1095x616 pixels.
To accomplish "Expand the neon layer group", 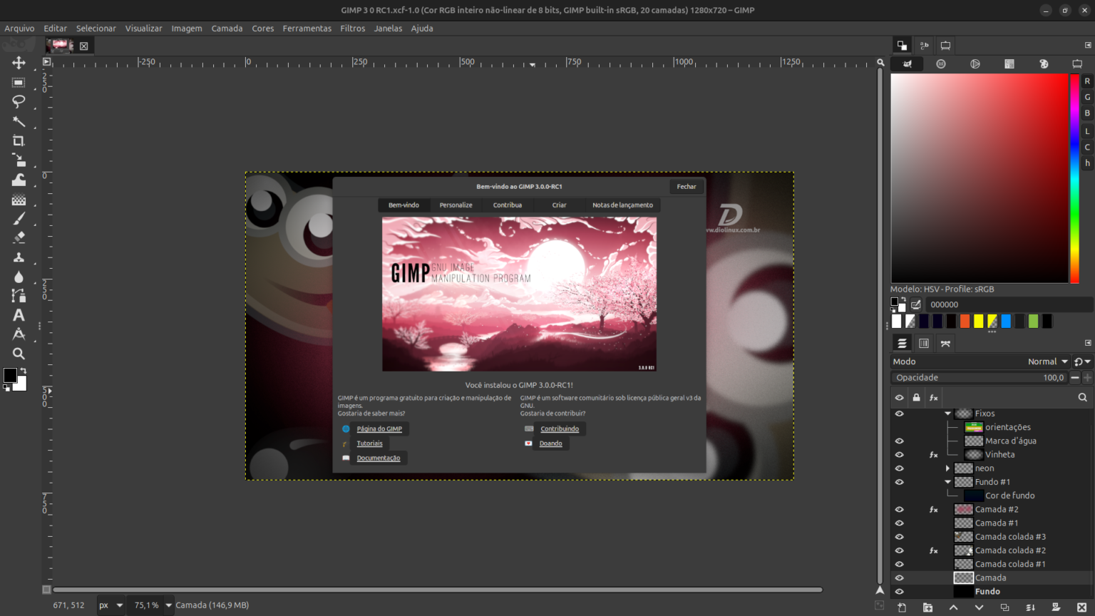I will pos(947,468).
